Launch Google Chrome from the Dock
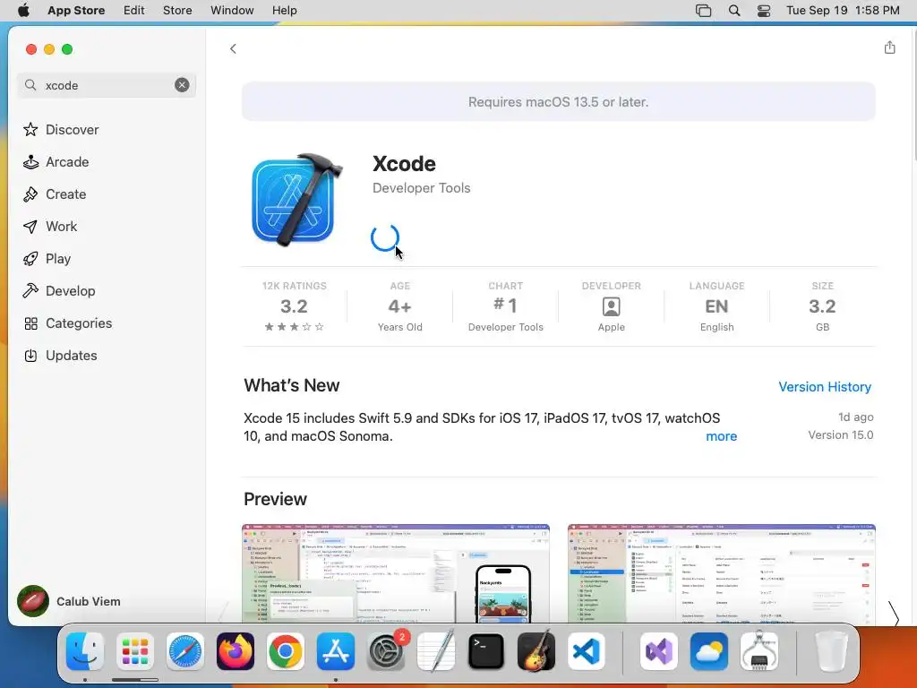 tap(286, 651)
